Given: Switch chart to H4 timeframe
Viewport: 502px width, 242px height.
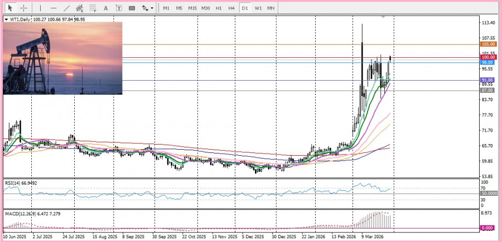Looking at the screenshot, I should click(231, 8).
